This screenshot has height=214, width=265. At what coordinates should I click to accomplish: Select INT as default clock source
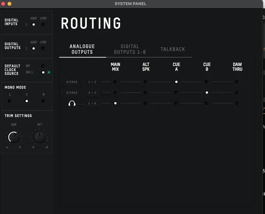pyautogui.click(x=43, y=66)
